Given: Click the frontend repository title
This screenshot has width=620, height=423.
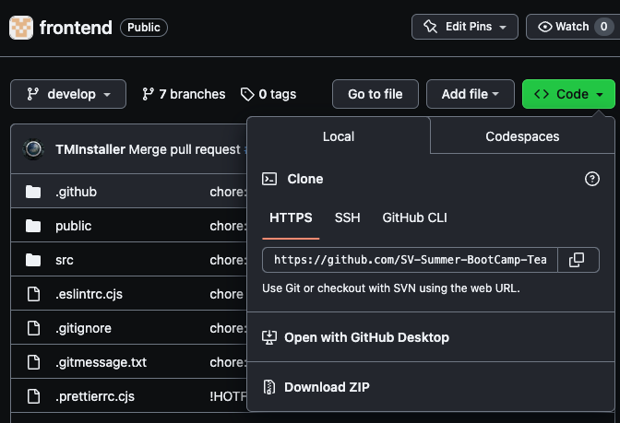Looking at the screenshot, I should tap(76, 28).
